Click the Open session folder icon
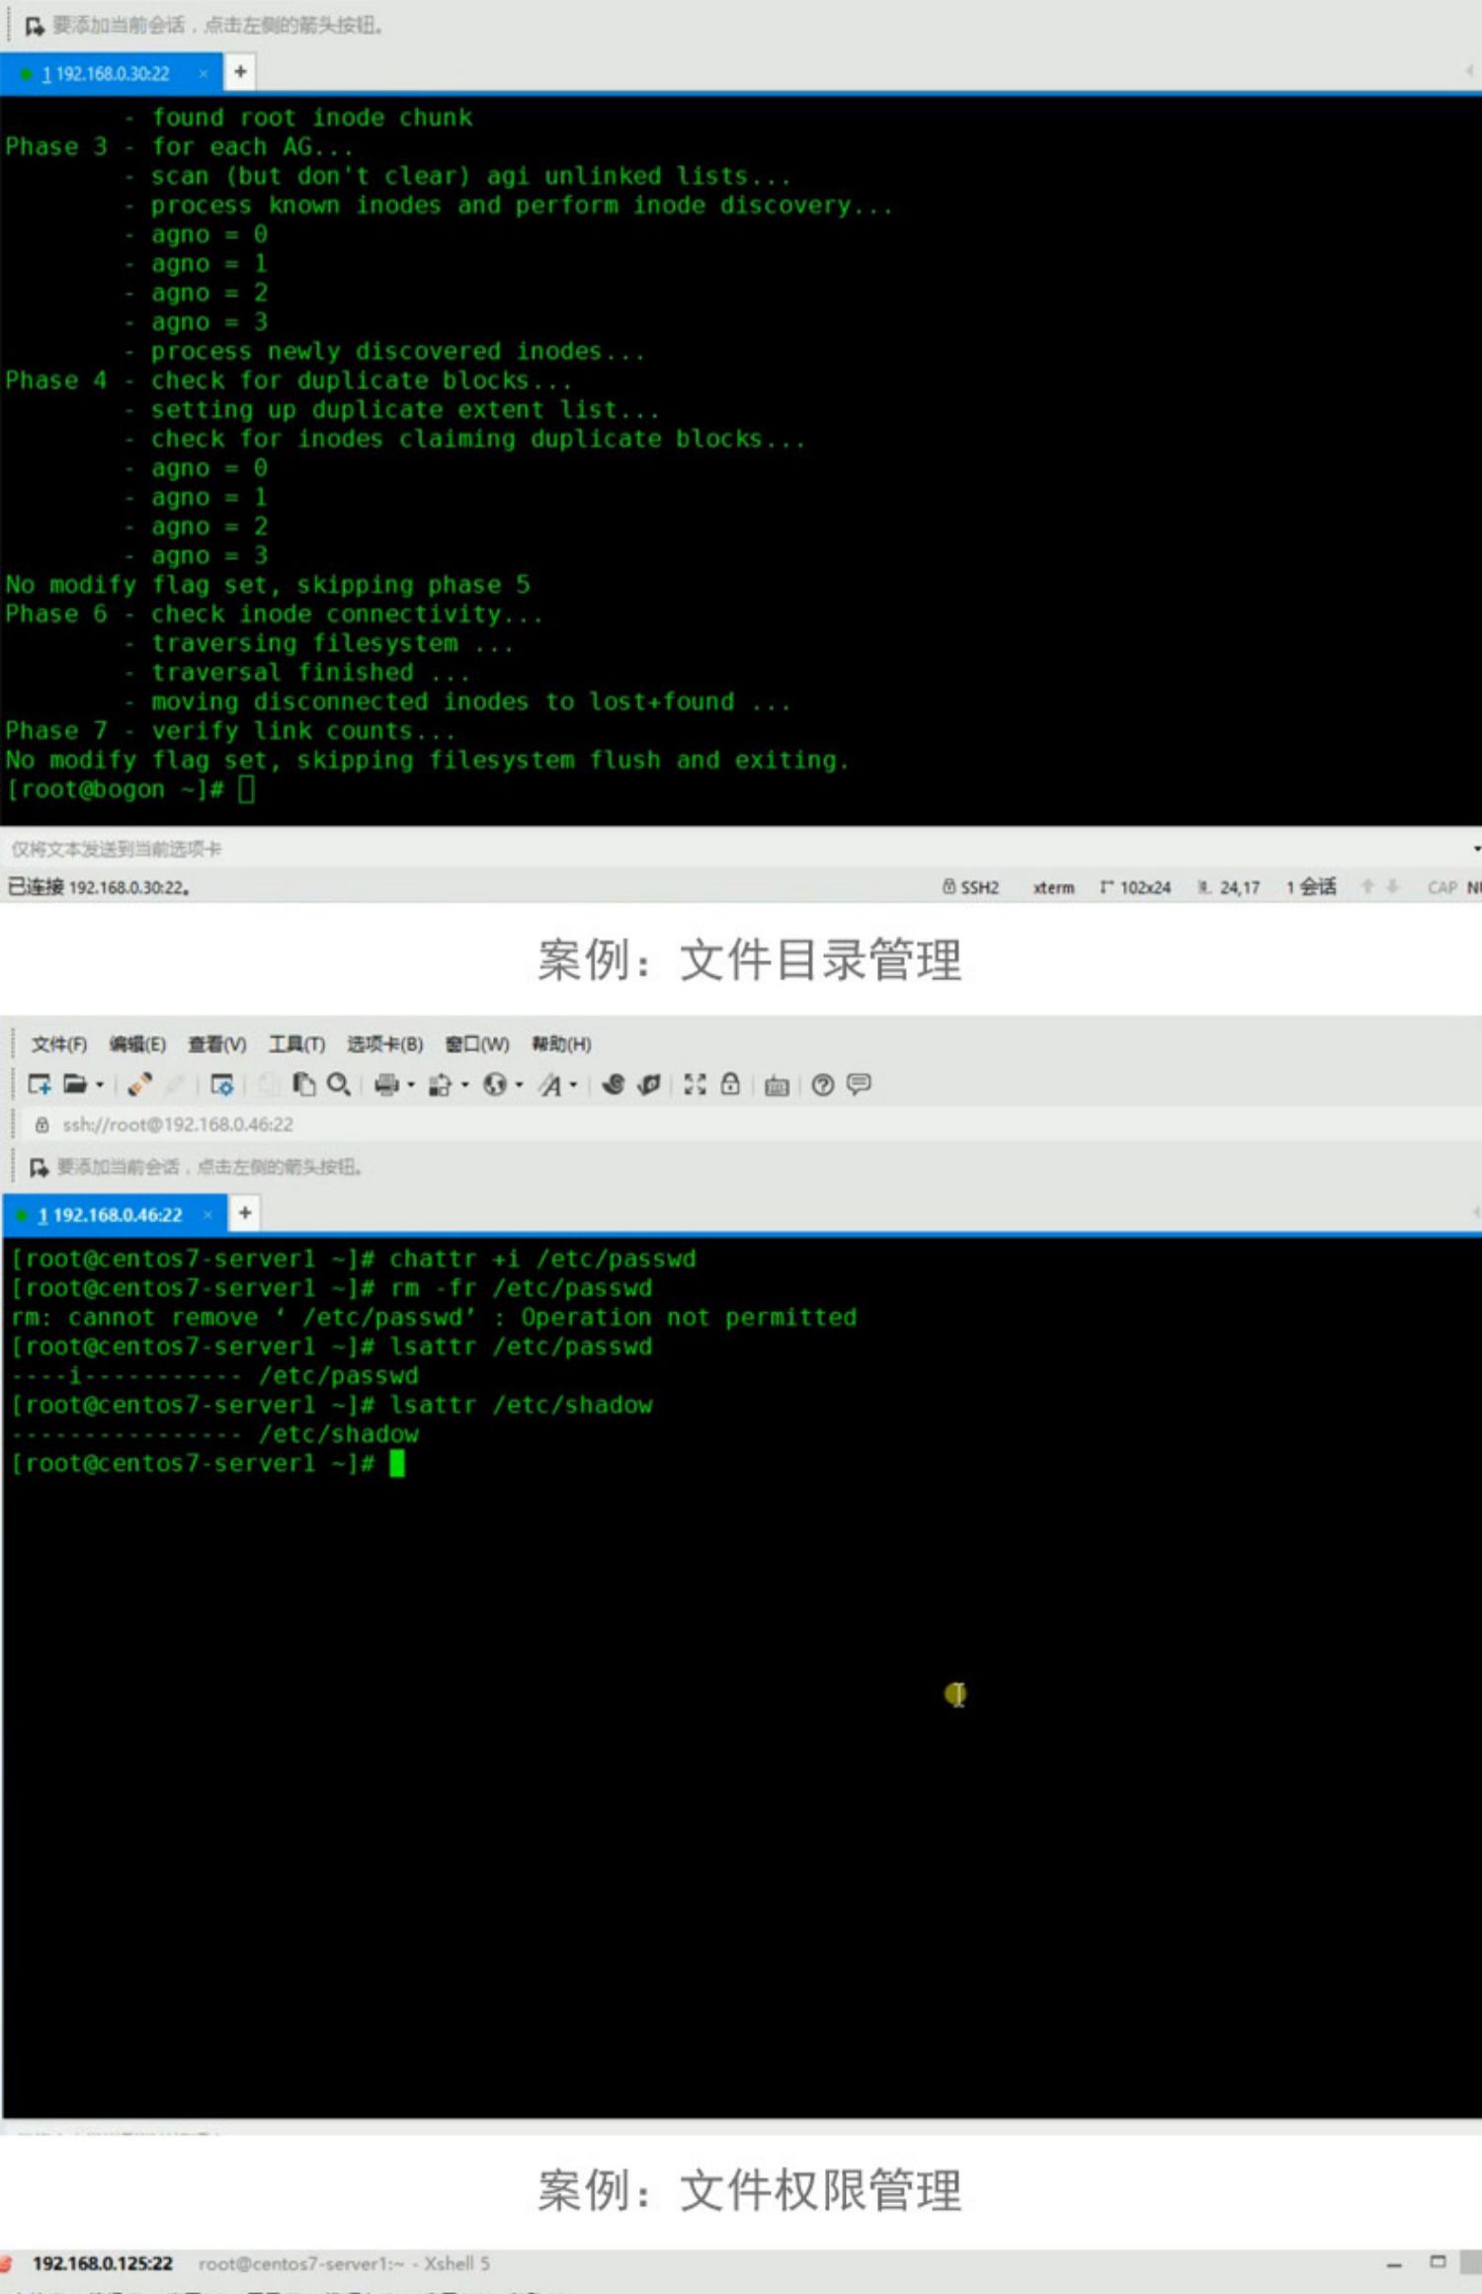This screenshot has width=1482, height=2294. [x=74, y=1085]
